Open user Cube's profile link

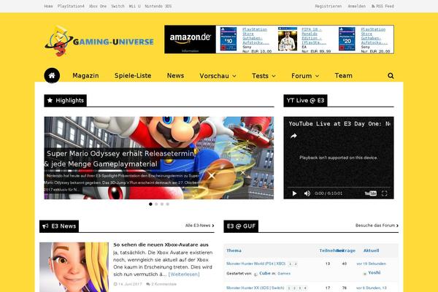[265, 273]
